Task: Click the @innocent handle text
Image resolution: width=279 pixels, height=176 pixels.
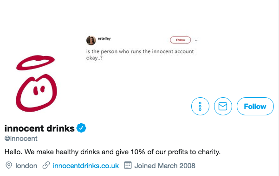Action: pyautogui.click(x=21, y=138)
